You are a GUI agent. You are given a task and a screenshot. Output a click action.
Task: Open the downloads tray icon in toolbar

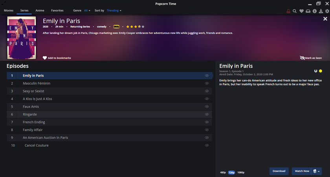(x=321, y=11)
